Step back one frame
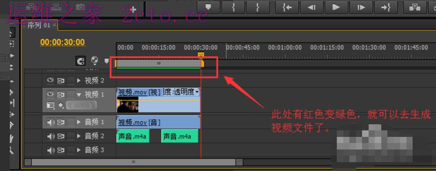 tap(312, 7)
